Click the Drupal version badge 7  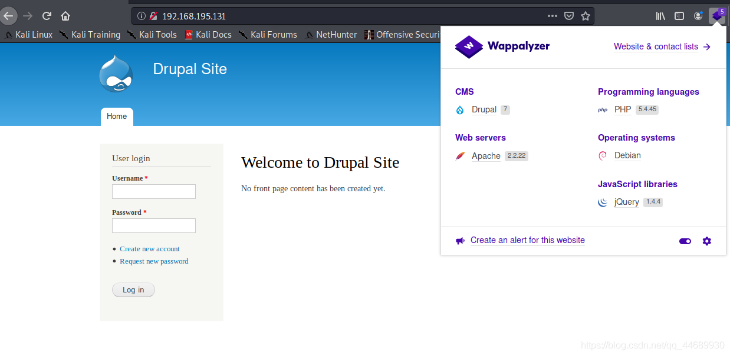[505, 109]
